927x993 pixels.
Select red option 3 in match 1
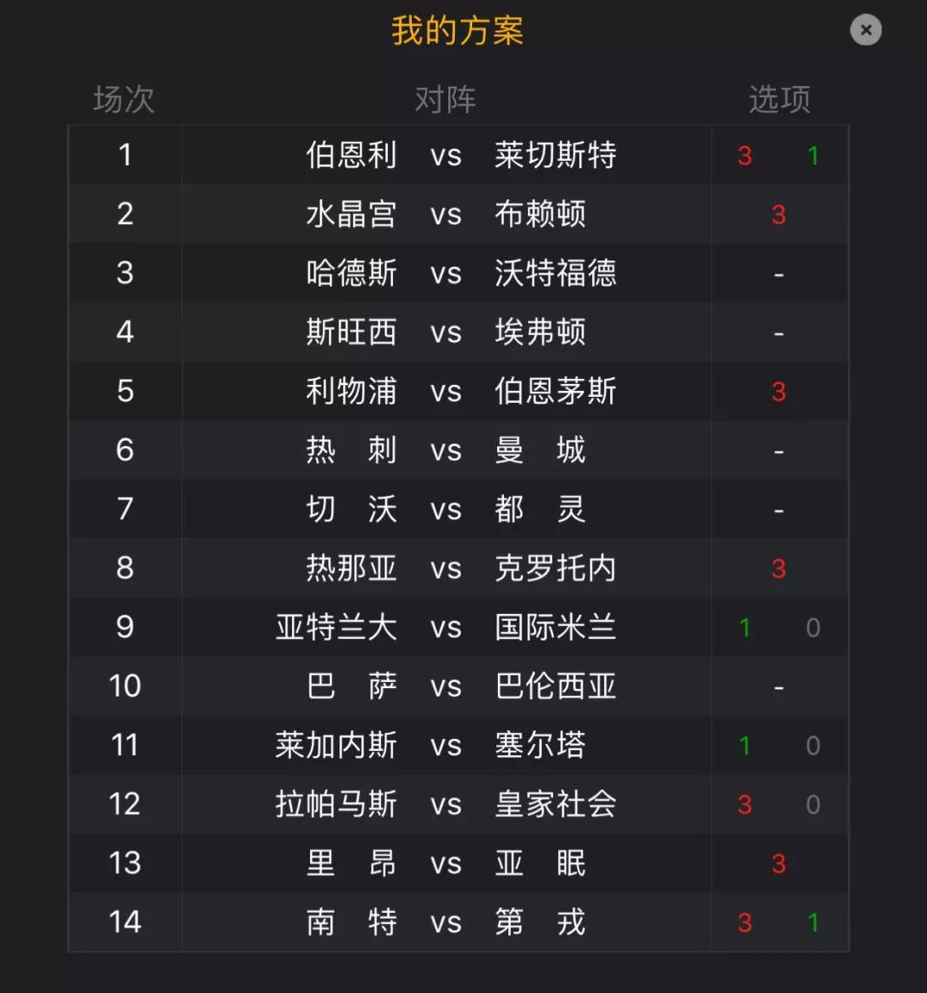tap(745, 155)
